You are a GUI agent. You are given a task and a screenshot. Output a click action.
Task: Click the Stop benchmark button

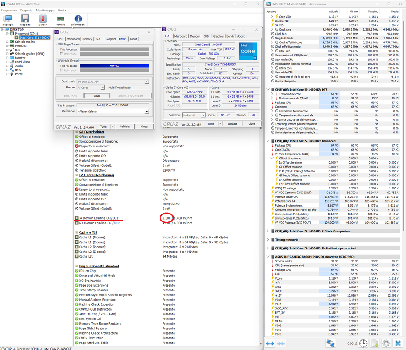point(97,96)
